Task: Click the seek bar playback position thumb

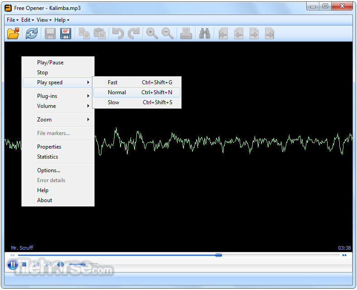Action: click(218, 255)
